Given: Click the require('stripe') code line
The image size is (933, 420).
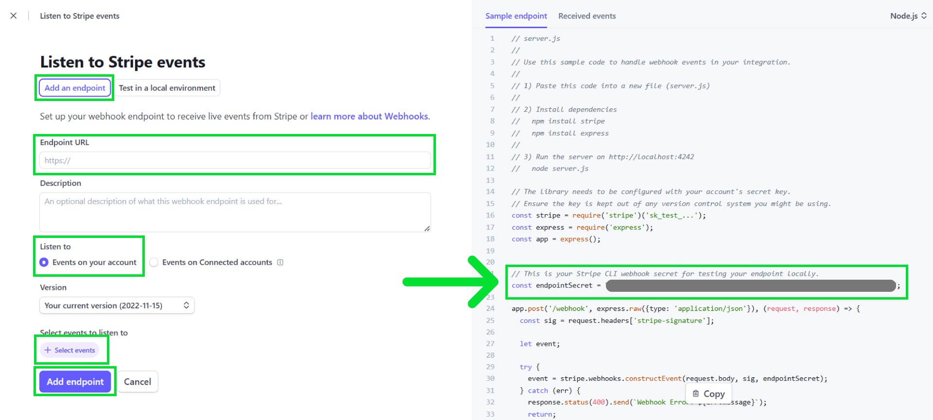Looking at the screenshot, I should (x=609, y=216).
